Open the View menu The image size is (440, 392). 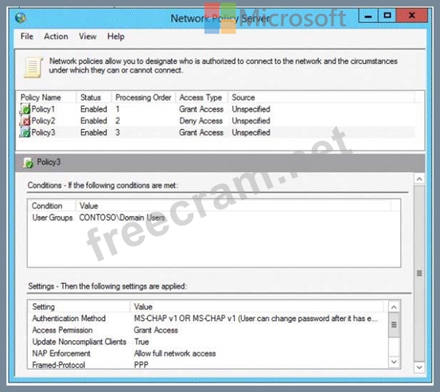tap(88, 37)
